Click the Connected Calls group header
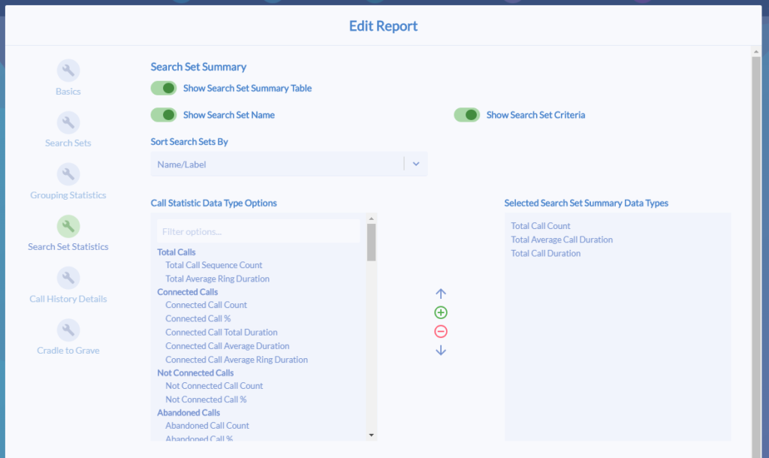The height and width of the screenshot is (458, 769). click(187, 292)
